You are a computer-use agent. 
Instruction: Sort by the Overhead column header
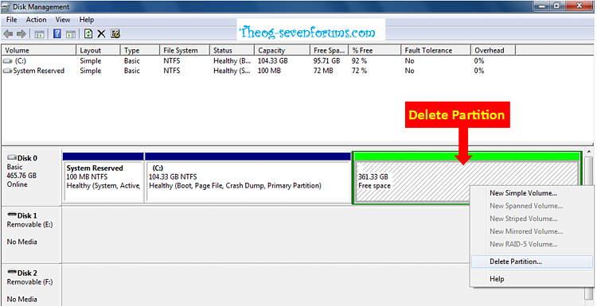[493, 50]
